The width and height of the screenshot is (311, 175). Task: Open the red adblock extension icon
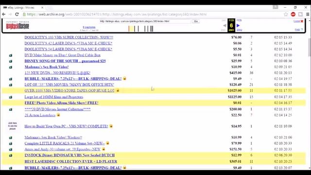(x=293, y=14)
